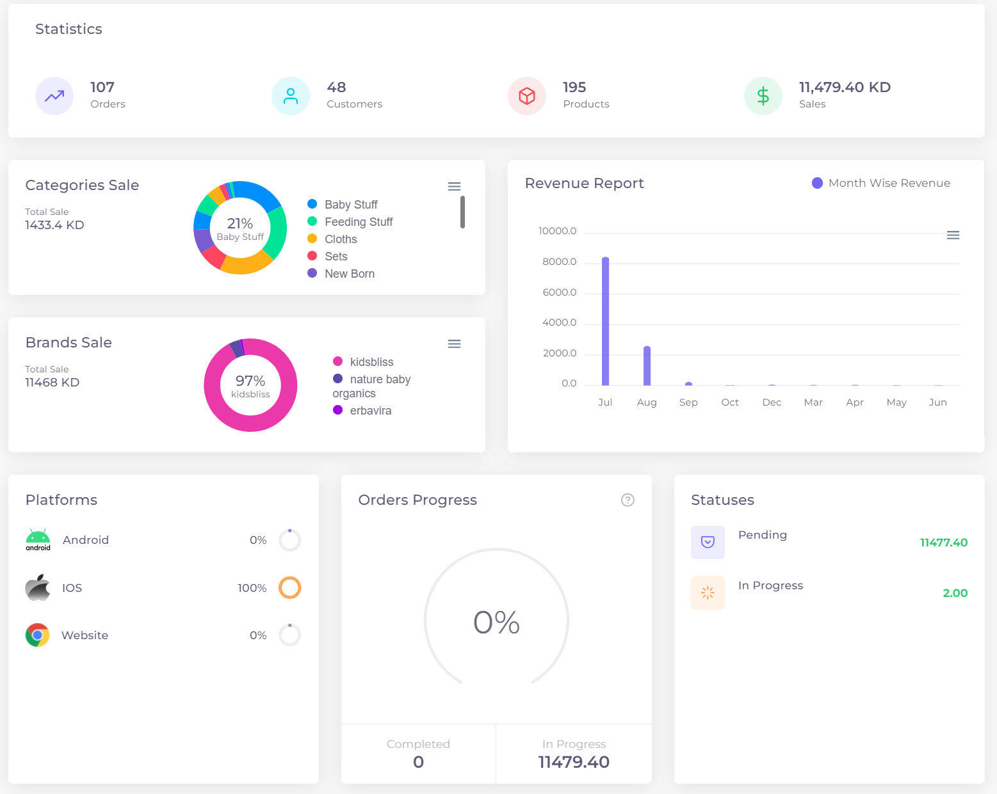Screen dimensions: 997x794
Task: Click the In Progress spinner icon
Action: pyautogui.click(x=708, y=592)
